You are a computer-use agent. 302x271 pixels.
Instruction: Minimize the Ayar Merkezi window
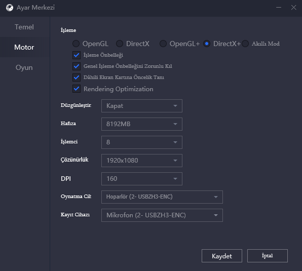tap(279, 8)
